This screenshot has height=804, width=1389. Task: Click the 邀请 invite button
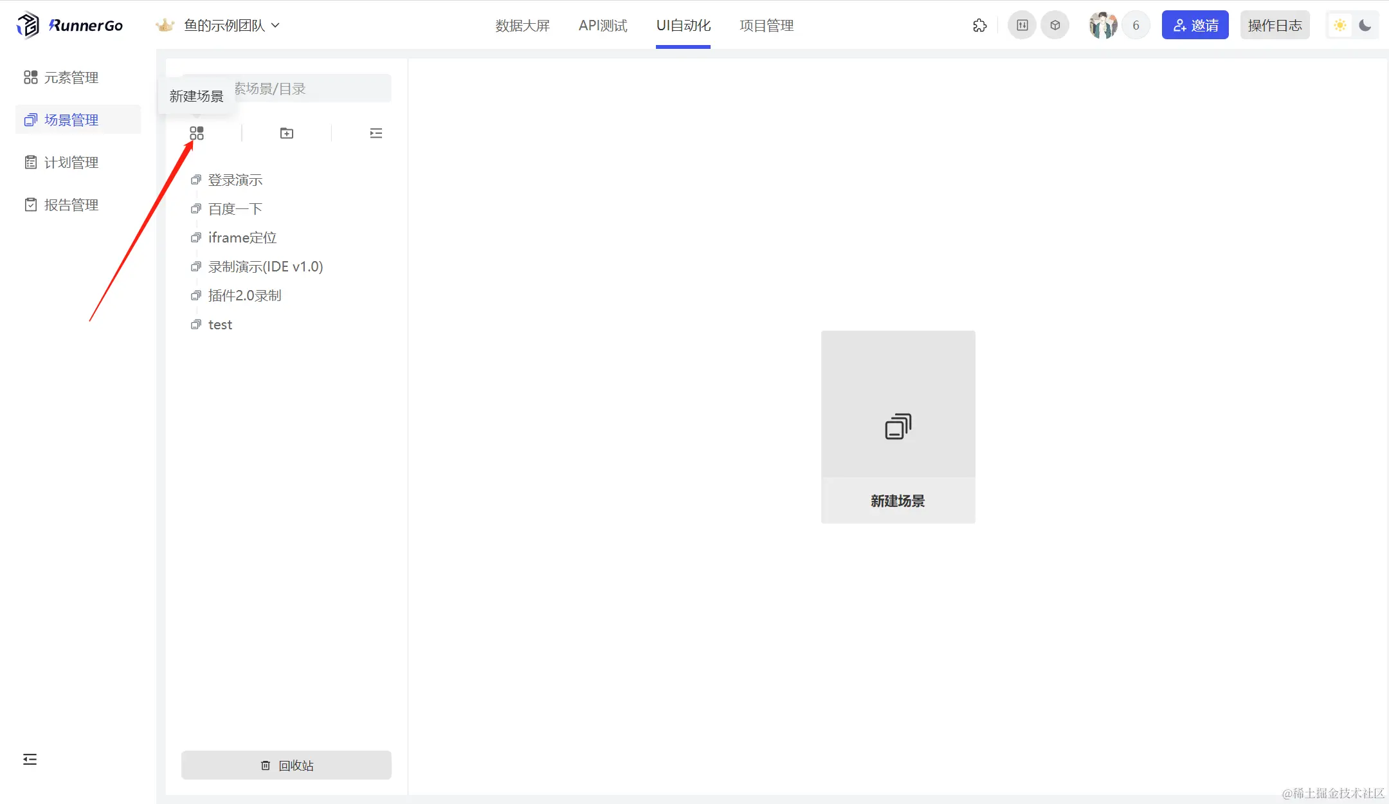[1195, 25]
